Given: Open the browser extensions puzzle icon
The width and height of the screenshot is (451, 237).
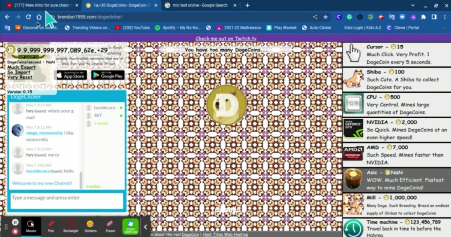Looking at the screenshot, I should [x=423, y=17].
